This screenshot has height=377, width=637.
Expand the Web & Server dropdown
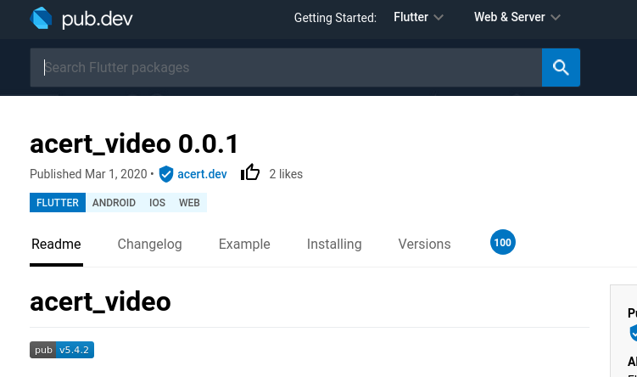[x=517, y=17]
